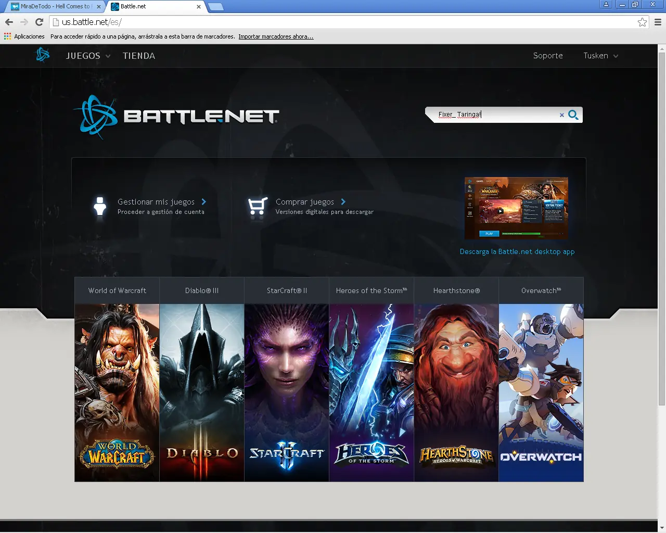
Task: Click the Battle.net desktop app preview thumbnail
Action: tap(516, 208)
